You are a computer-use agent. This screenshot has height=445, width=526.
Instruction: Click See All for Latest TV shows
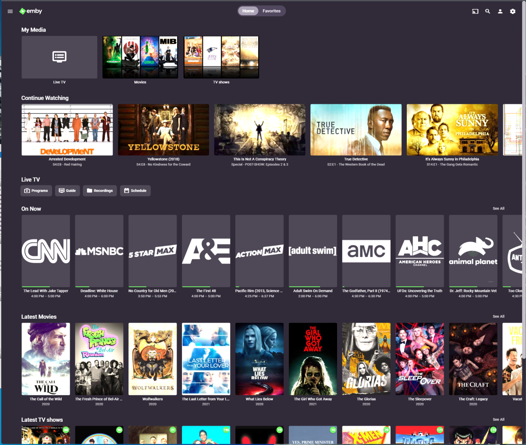498,420
